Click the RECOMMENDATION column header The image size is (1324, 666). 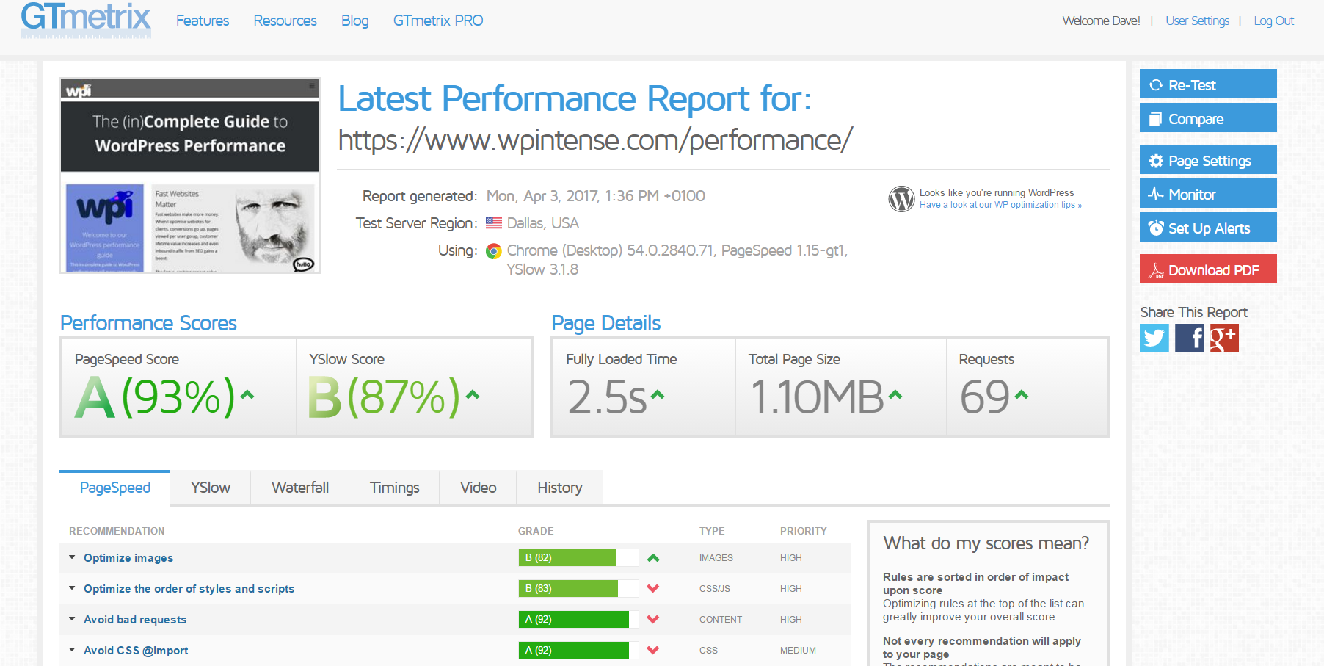click(x=117, y=531)
